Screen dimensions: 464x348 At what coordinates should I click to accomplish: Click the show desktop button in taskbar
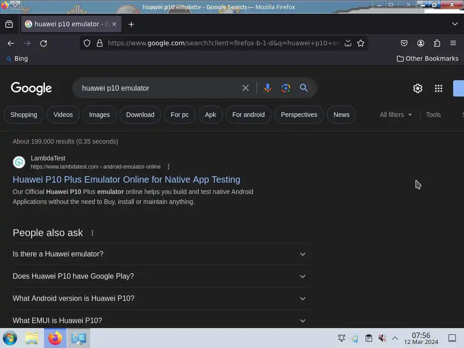point(452,338)
